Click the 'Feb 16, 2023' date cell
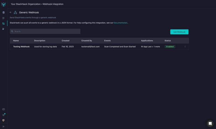The height and width of the screenshot is (129, 216). [x=67, y=46]
